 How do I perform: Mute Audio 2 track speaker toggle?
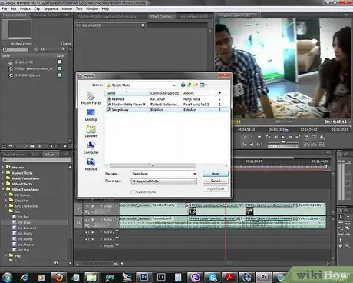pos(87,232)
